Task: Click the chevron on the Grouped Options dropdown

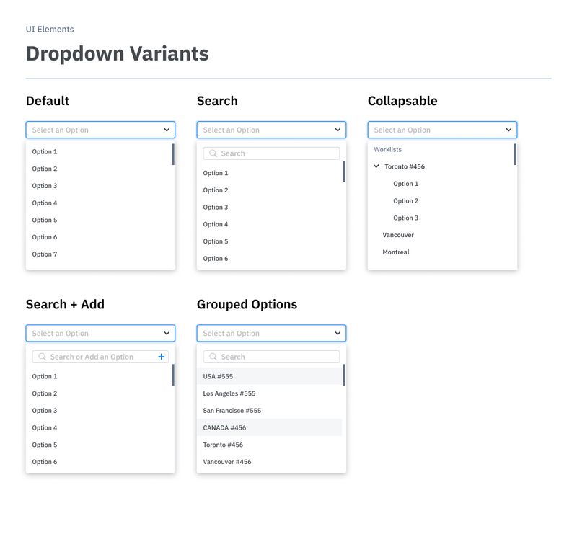Action: click(x=337, y=333)
